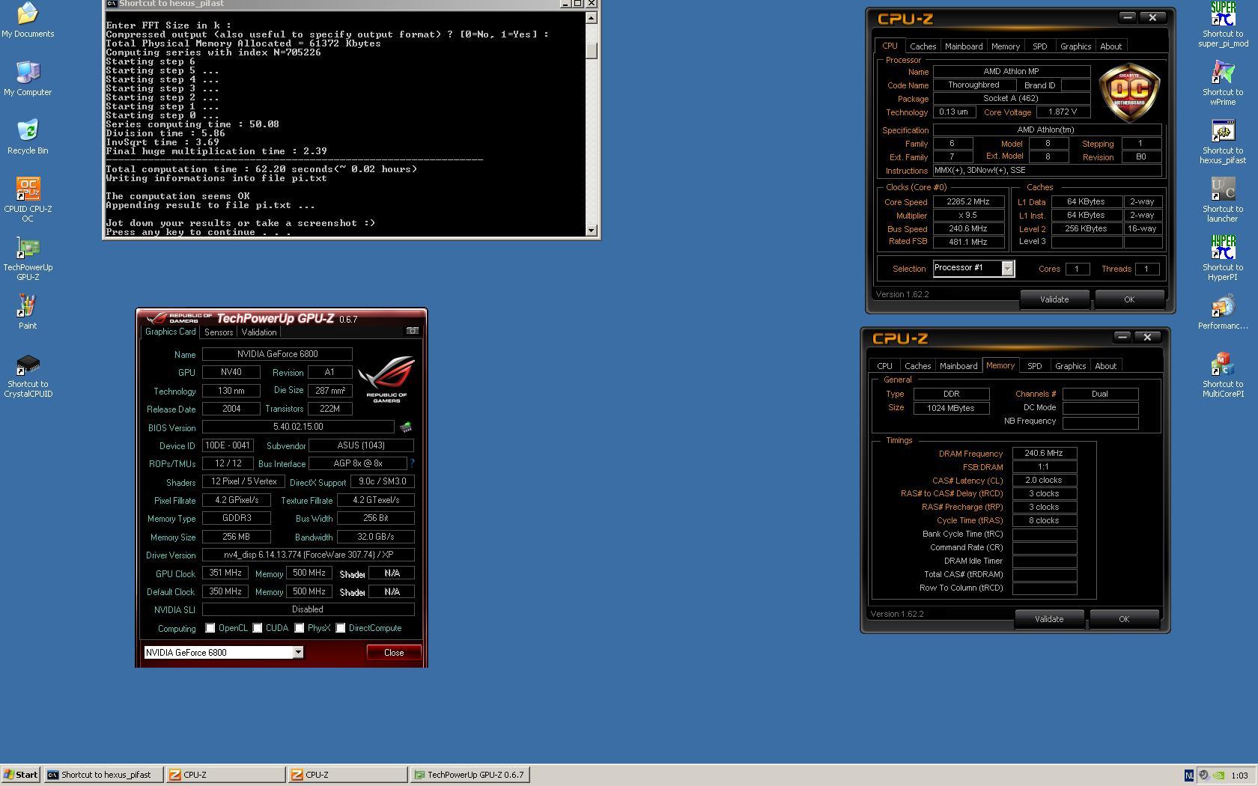Click OK in lower CPU-Z memory window
This screenshot has width=1258, height=786.
click(x=1124, y=619)
